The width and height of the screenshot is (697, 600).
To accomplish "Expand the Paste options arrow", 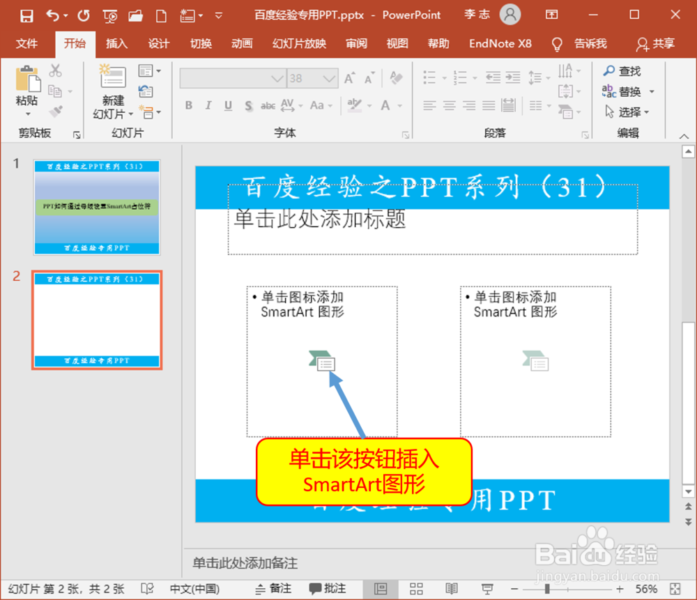I will tap(28, 114).
